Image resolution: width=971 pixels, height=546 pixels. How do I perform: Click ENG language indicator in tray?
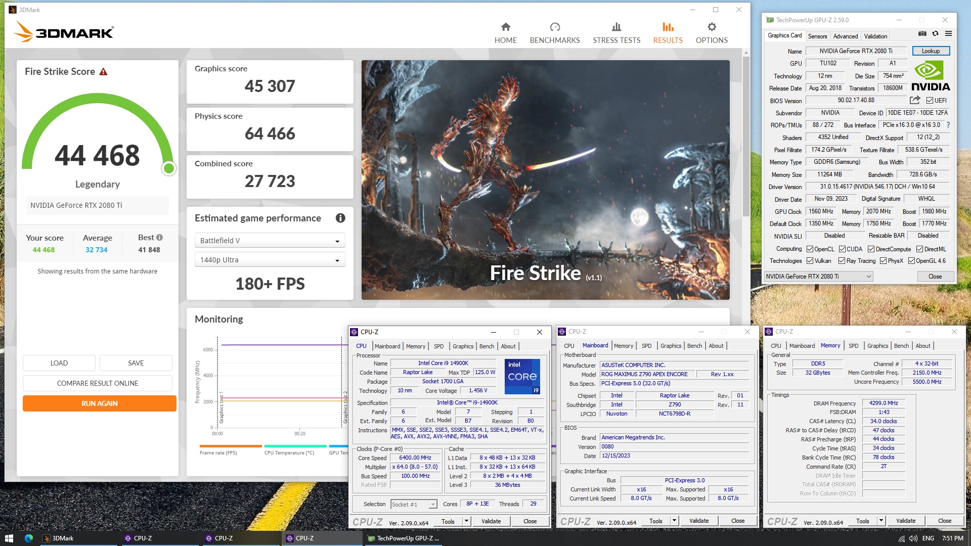tap(928, 538)
